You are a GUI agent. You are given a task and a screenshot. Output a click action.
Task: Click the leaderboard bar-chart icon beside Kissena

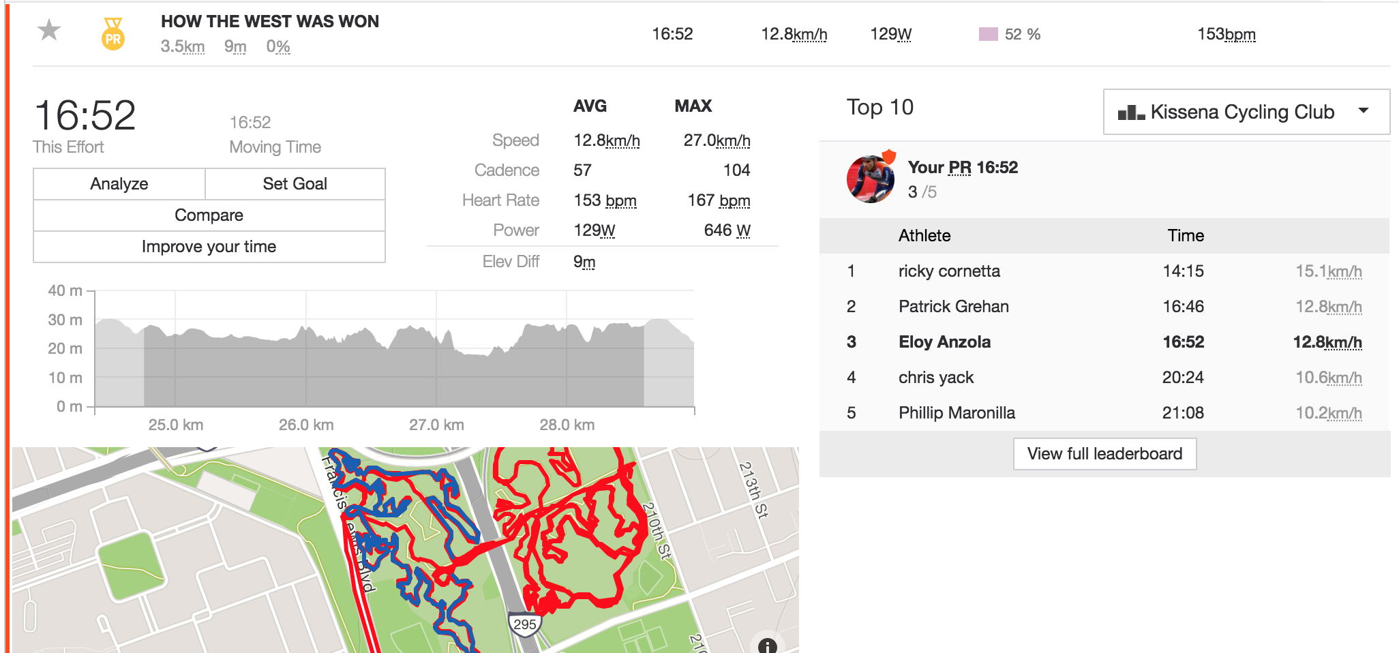point(1130,112)
